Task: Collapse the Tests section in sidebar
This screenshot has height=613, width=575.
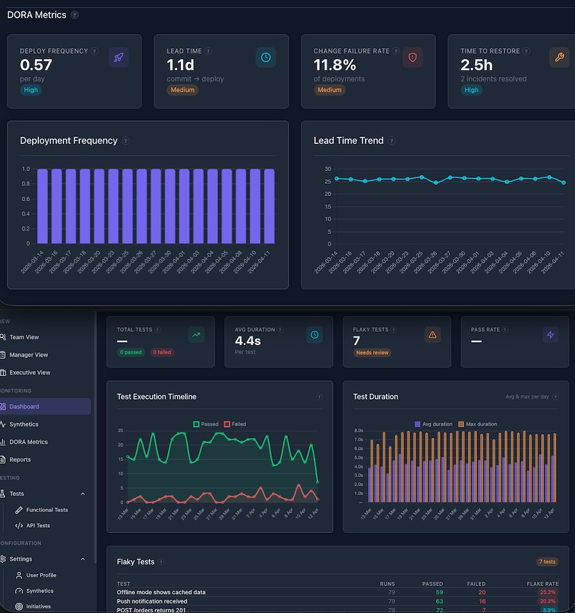Action: 82,493
